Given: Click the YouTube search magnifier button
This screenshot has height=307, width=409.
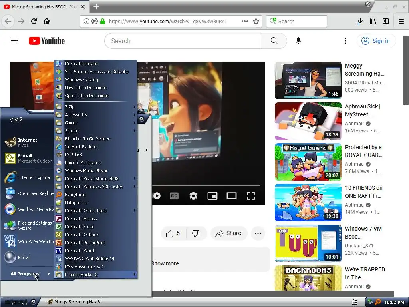Looking at the screenshot, I should 274,41.
